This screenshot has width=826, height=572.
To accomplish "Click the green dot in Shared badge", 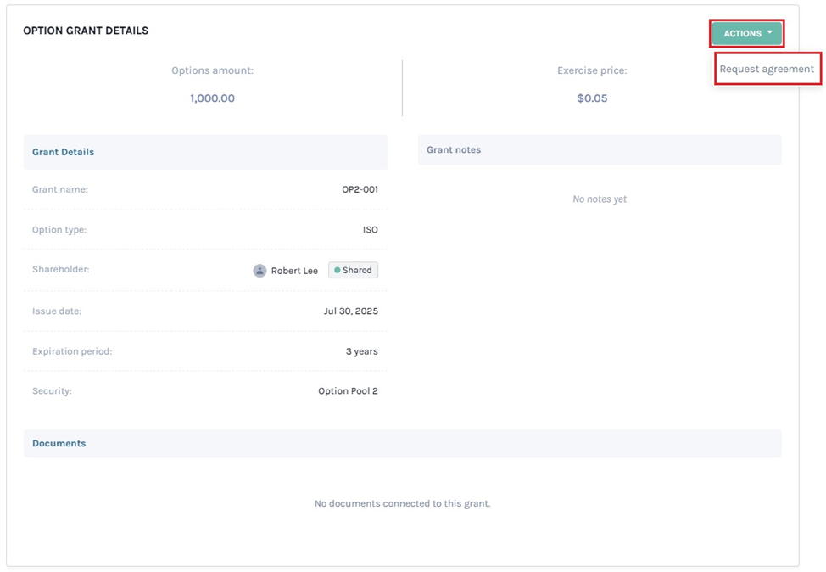I will tap(337, 271).
